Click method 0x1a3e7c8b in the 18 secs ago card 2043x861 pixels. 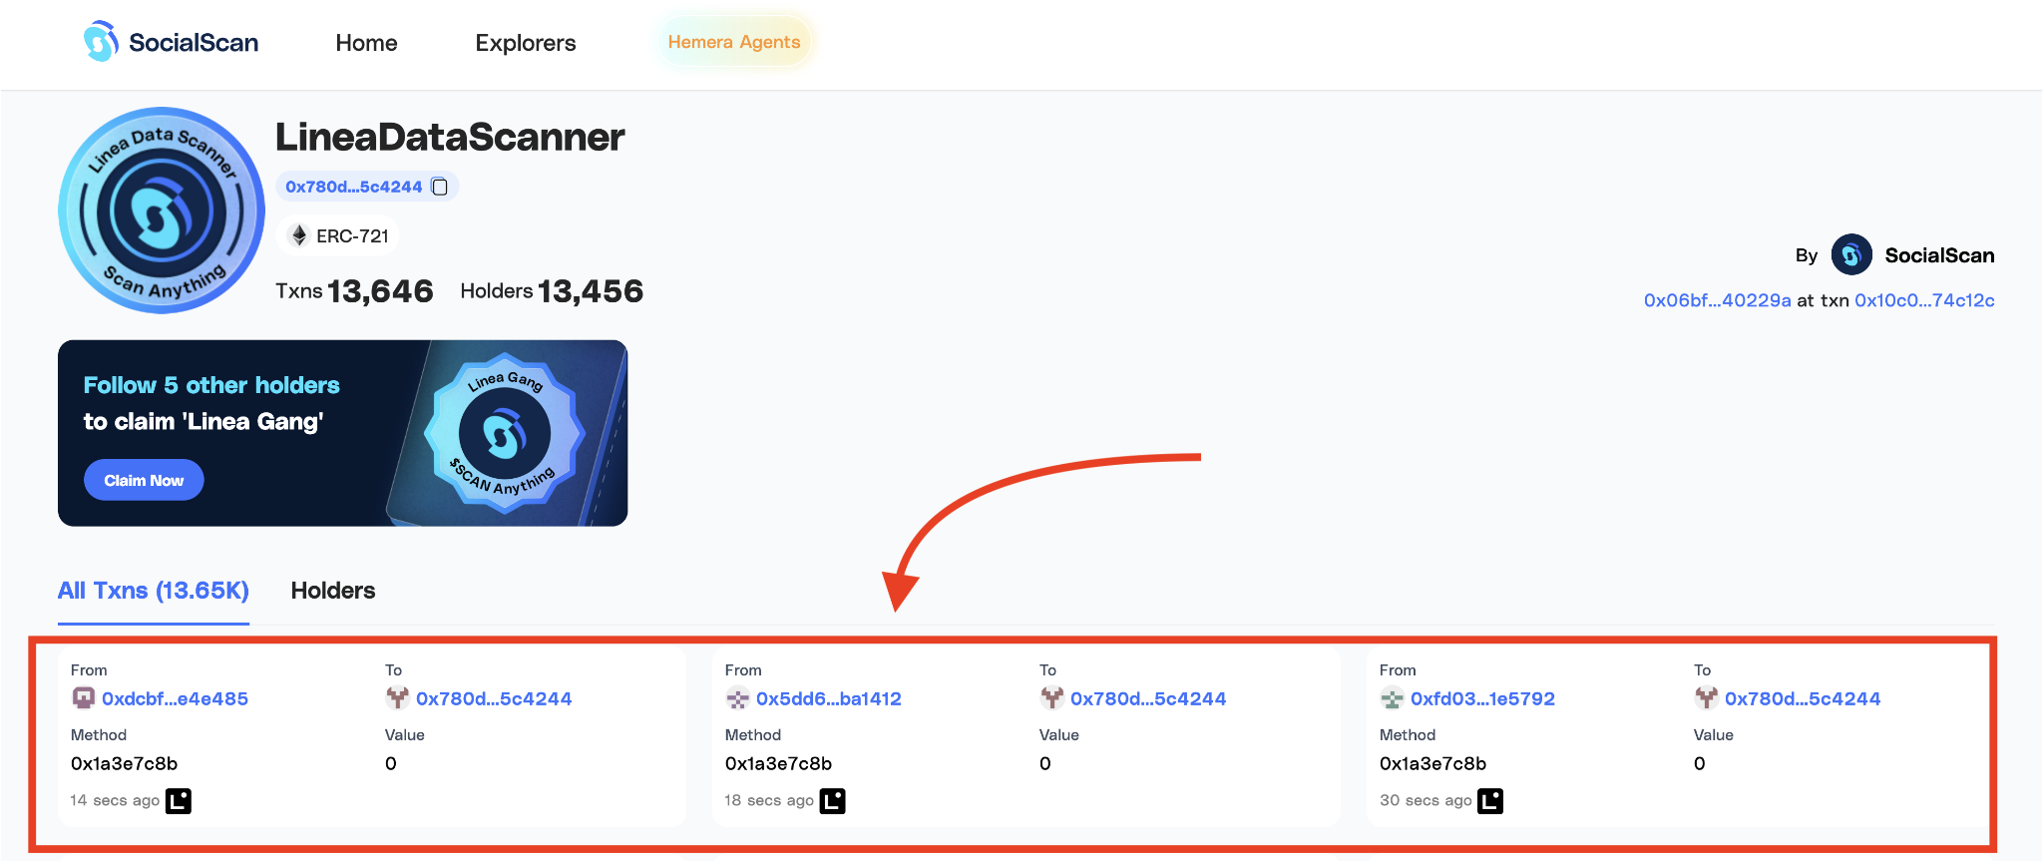tap(778, 763)
